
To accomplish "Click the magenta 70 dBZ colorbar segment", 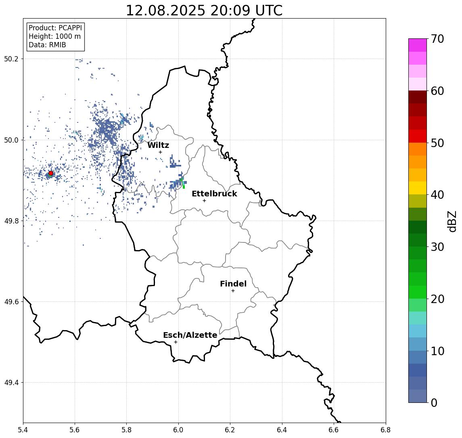I will (418, 45).
